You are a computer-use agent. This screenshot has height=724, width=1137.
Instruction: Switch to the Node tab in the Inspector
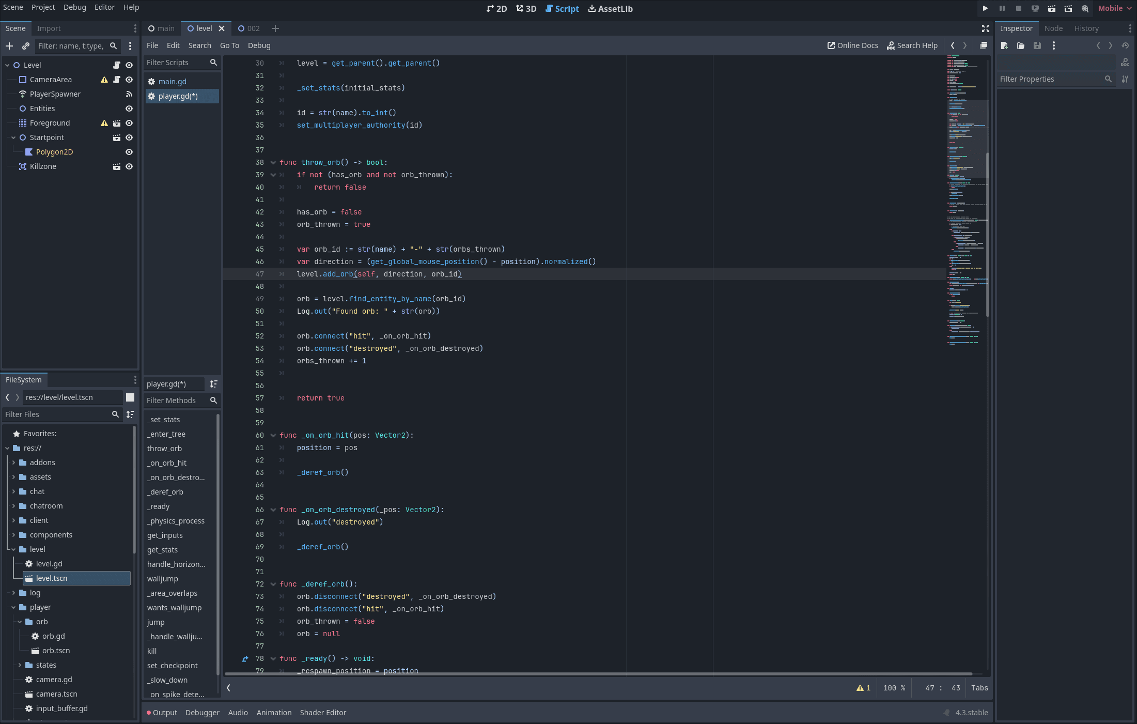coord(1054,28)
